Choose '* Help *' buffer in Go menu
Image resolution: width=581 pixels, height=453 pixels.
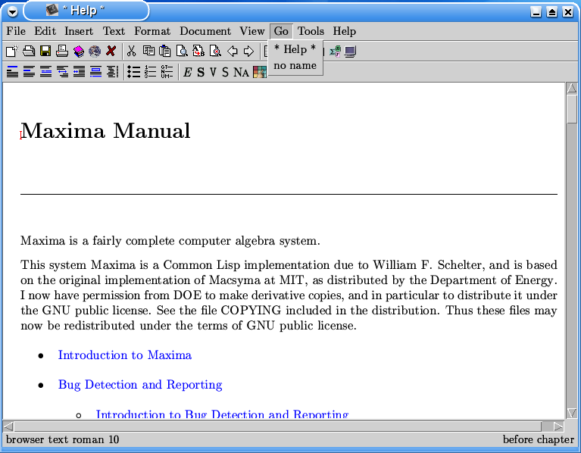coord(295,49)
